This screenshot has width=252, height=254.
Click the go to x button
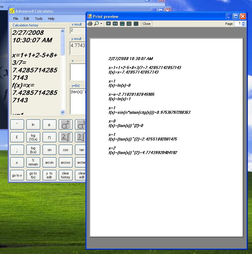pos(17,175)
